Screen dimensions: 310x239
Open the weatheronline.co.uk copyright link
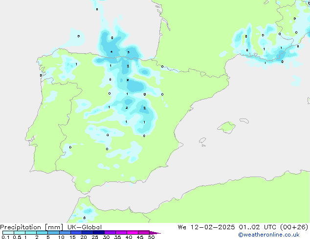[x=269, y=235]
